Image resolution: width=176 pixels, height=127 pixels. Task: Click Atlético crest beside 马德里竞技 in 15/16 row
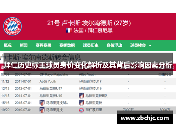pyautogui.click(x=81, y=103)
